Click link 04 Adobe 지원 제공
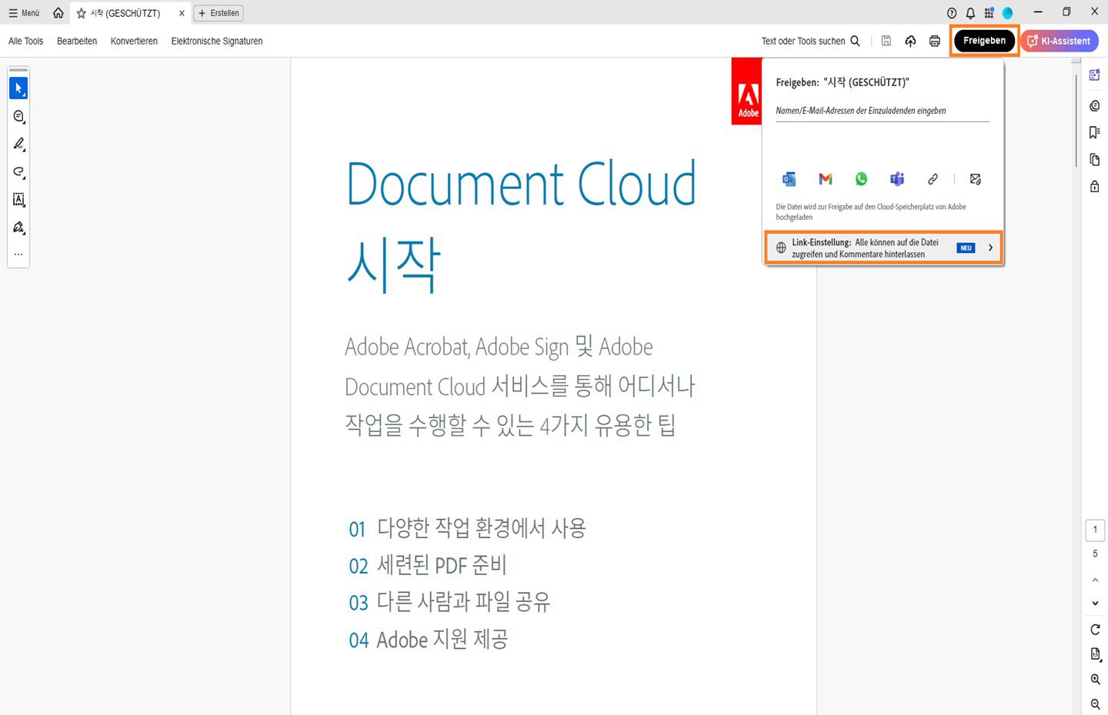 (x=429, y=640)
